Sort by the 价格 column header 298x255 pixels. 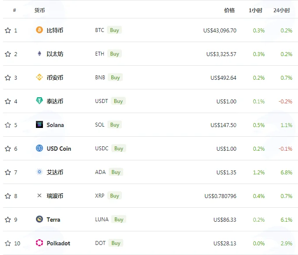point(229,10)
